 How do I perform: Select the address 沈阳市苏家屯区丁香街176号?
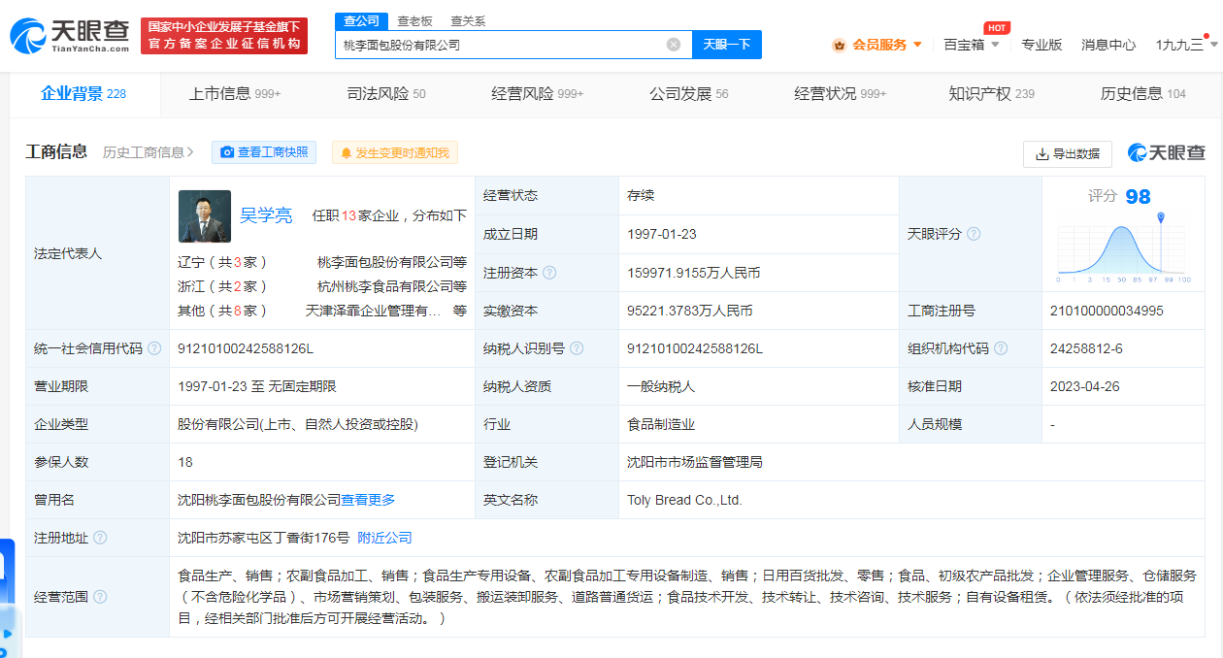(x=263, y=538)
